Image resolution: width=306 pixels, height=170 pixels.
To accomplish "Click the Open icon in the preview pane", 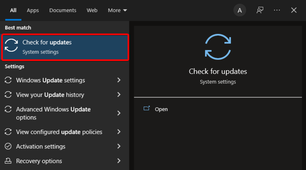I will point(147,109).
